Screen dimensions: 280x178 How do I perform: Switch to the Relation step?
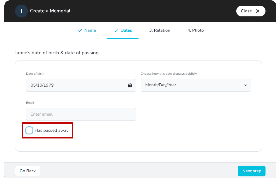tap(160, 30)
